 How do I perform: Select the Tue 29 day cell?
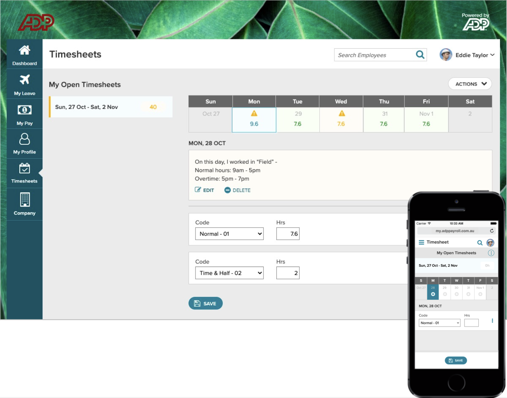coord(298,120)
